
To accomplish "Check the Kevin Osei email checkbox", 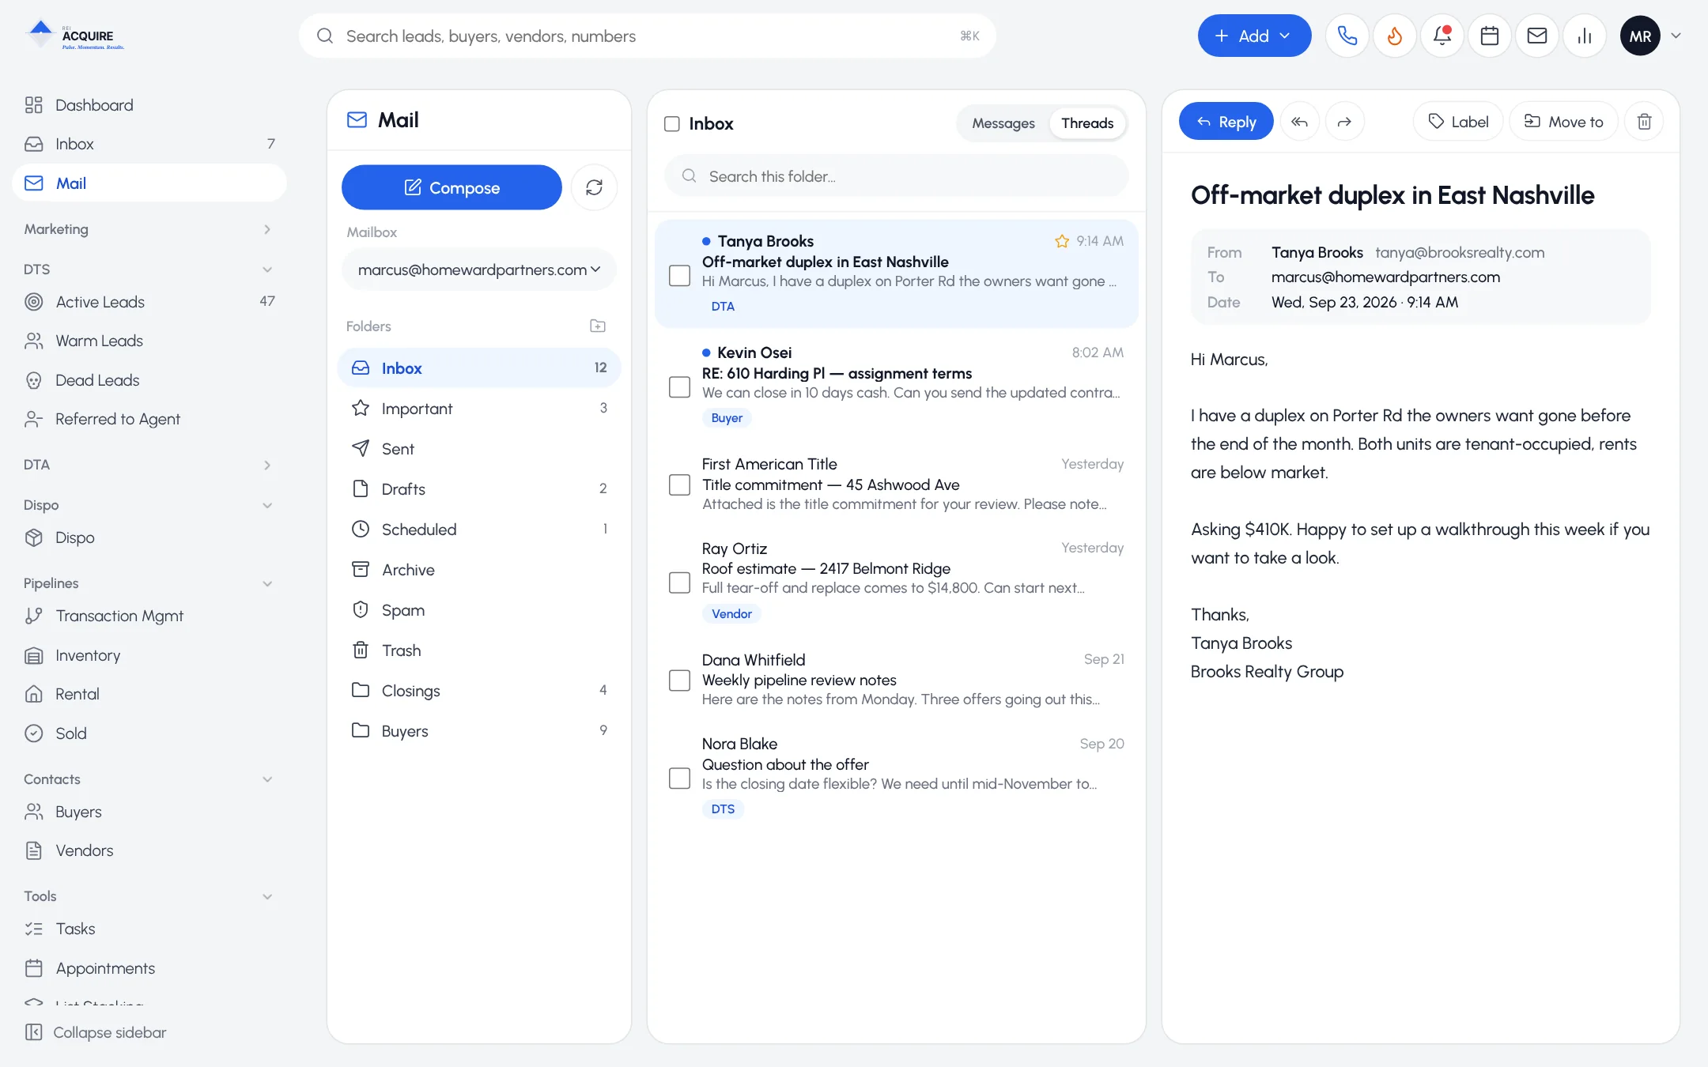I will pyautogui.click(x=679, y=386).
